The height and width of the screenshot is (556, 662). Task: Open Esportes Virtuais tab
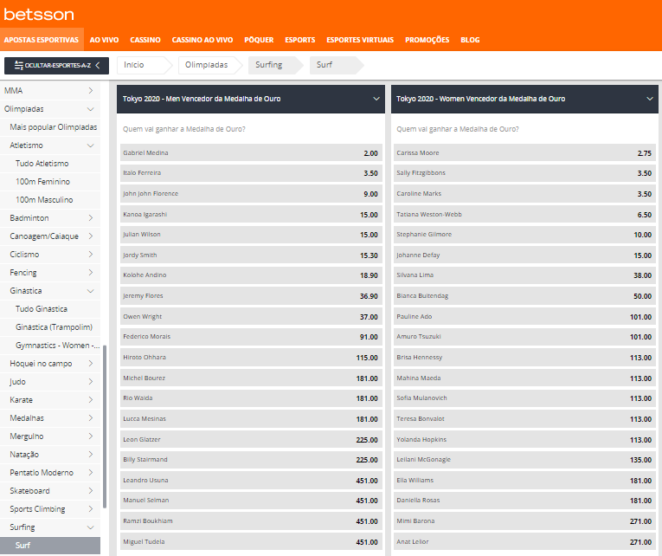360,40
